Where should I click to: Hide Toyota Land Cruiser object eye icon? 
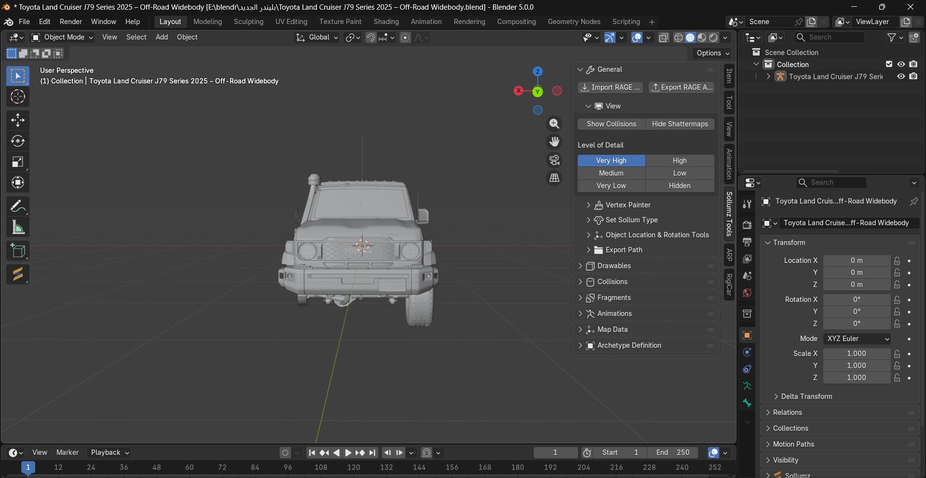click(901, 76)
